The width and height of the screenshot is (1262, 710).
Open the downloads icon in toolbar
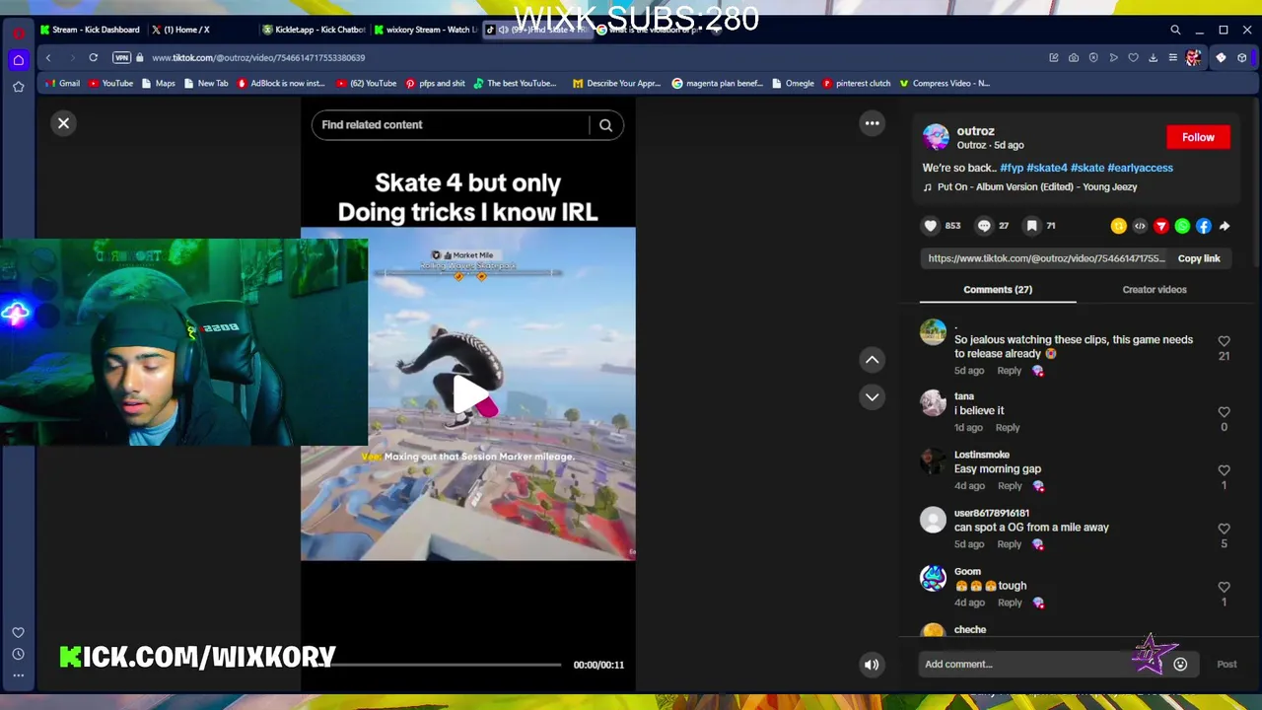[x=1153, y=58]
